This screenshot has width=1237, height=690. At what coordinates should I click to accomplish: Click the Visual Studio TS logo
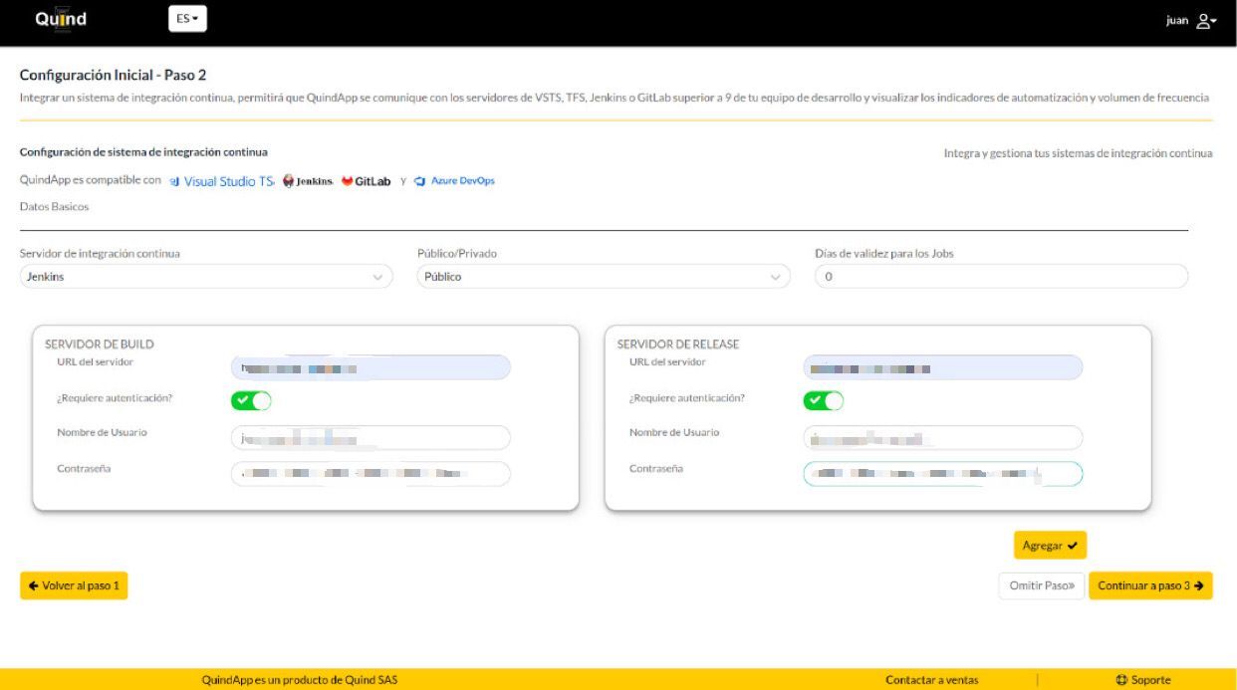[222, 181]
